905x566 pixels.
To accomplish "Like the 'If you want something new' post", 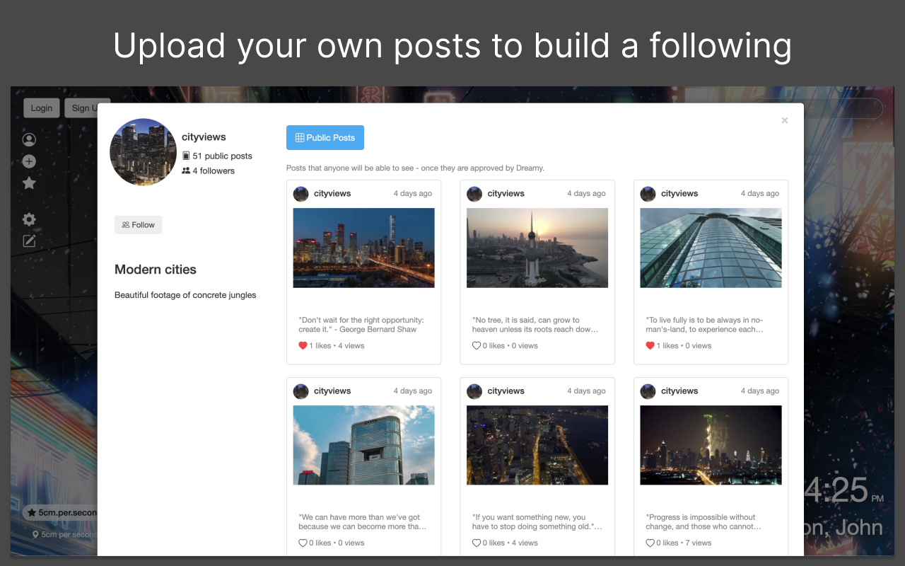I will click(x=477, y=543).
